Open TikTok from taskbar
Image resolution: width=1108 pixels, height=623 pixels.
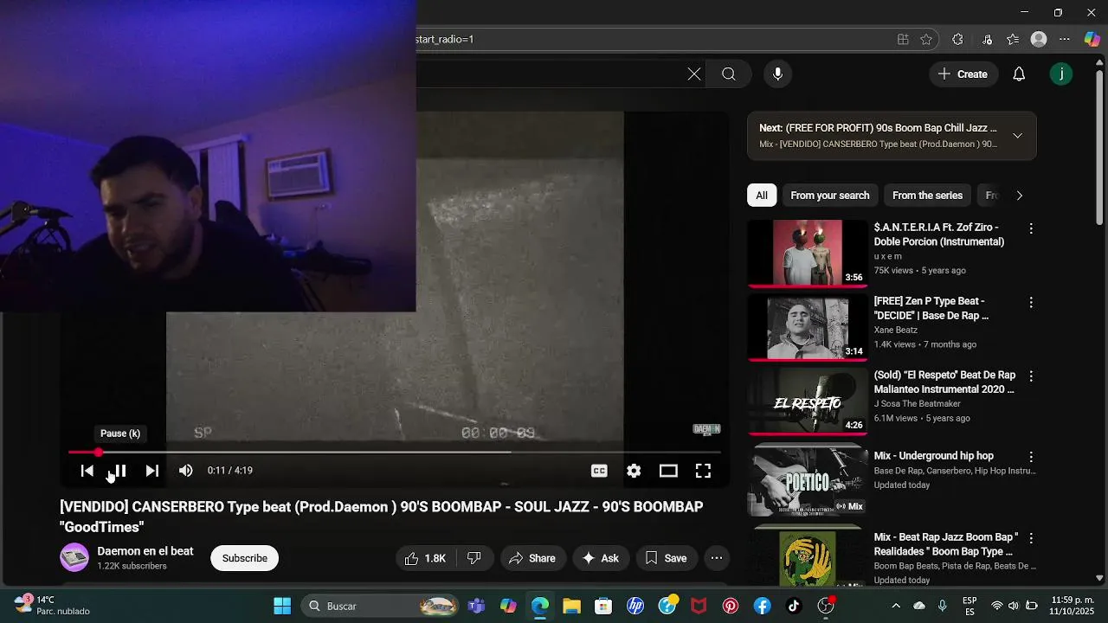(x=794, y=606)
